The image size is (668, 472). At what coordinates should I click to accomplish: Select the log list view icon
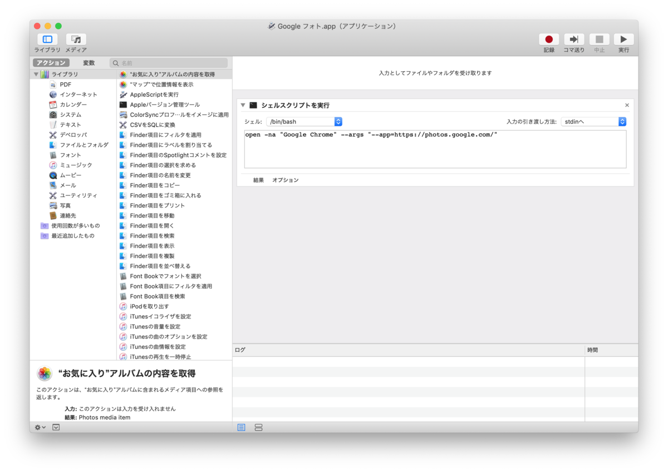coord(242,427)
